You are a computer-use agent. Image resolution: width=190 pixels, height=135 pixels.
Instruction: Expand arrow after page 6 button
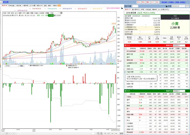point(16,133)
